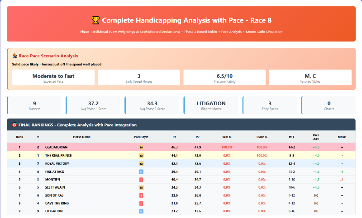Viewport: 362px width, 218px height.
Task: Click the up-arrow move indicator for FIRE ATTACK
Action: (x=342, y=172)
